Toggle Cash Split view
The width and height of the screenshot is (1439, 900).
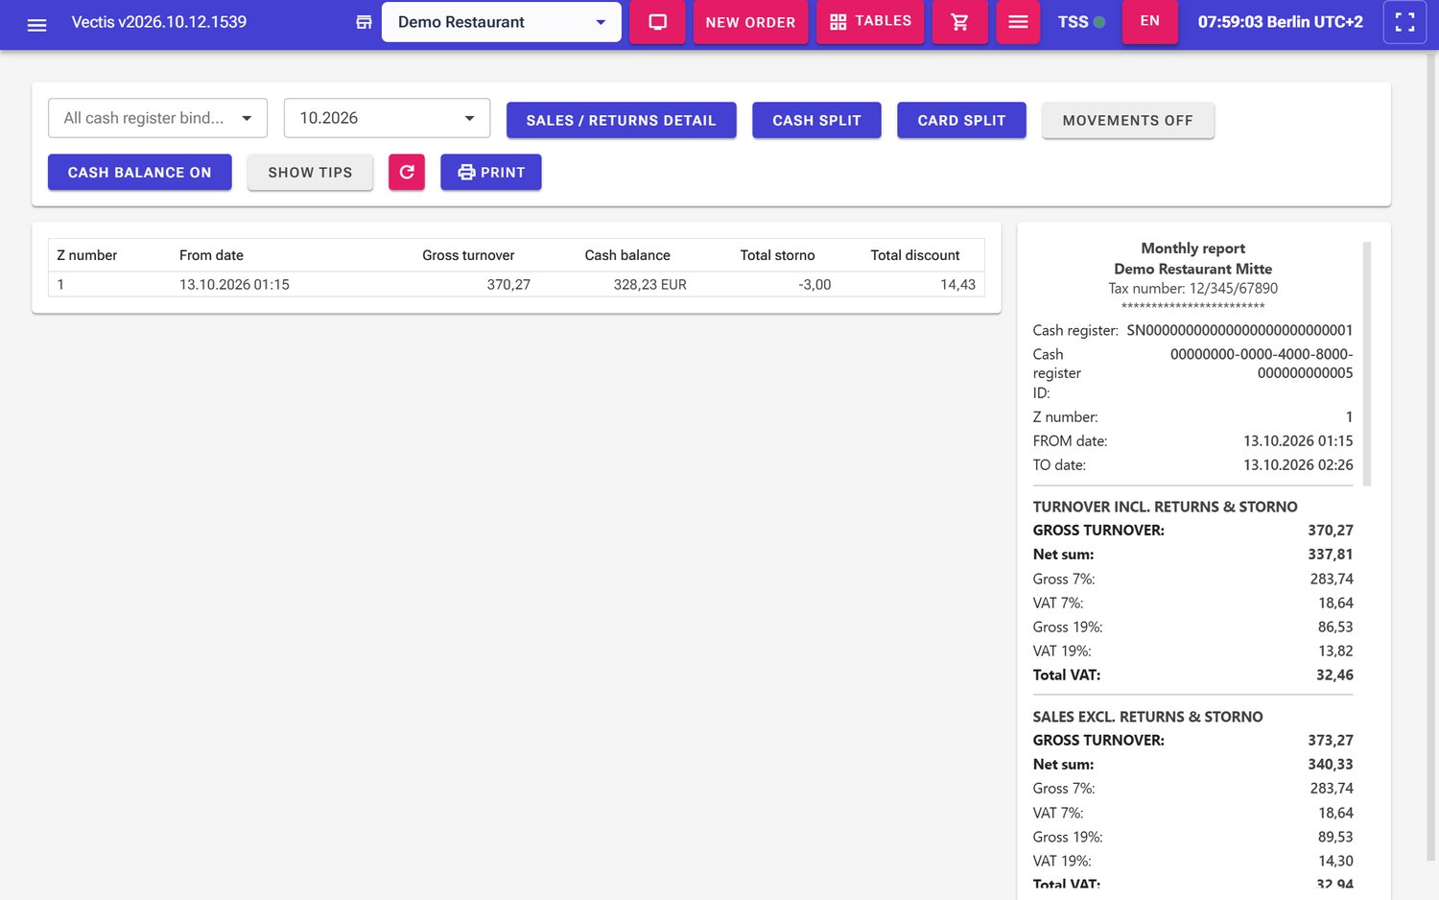click(x=816, y=120)
